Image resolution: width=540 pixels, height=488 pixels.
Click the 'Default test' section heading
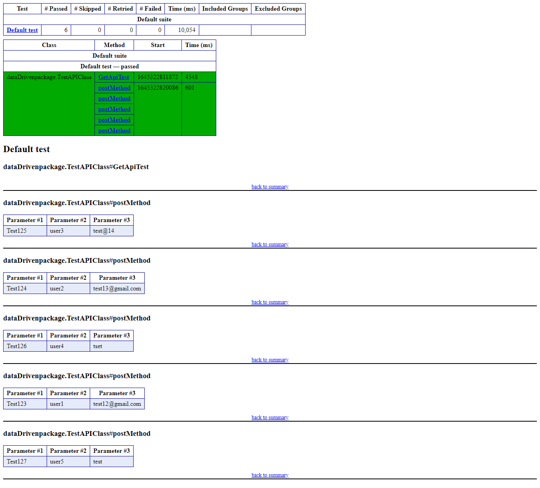point(26,149)
